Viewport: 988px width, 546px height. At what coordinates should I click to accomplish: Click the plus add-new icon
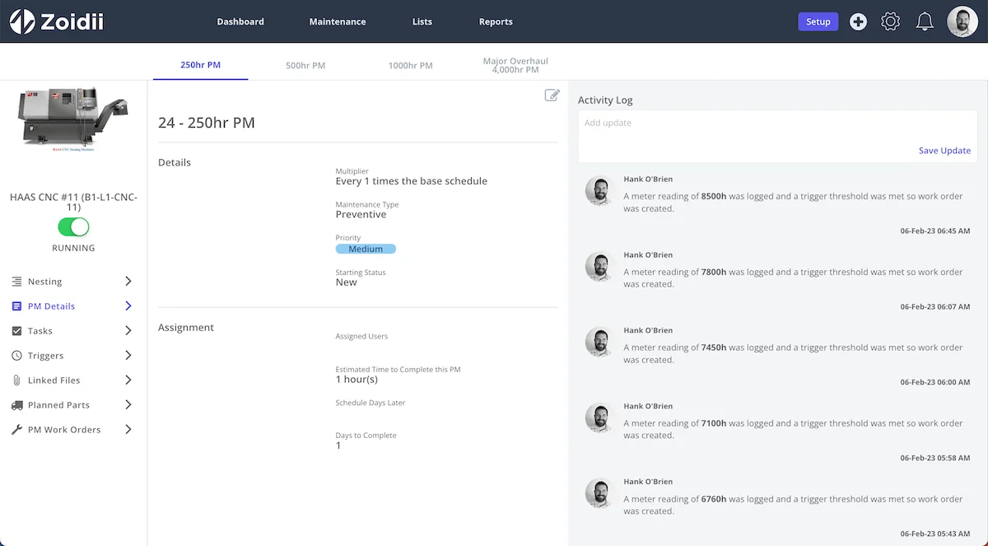[x=858, y=22]
